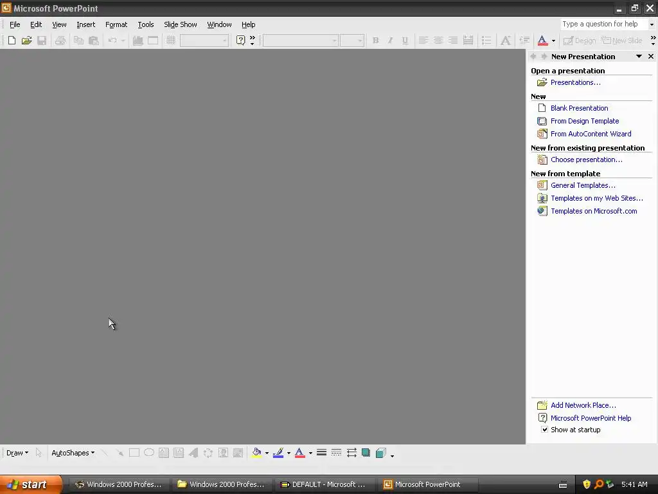This screenshot has height=494, width=658.
Task: Click From Design Template link
Action: (585, 121)
